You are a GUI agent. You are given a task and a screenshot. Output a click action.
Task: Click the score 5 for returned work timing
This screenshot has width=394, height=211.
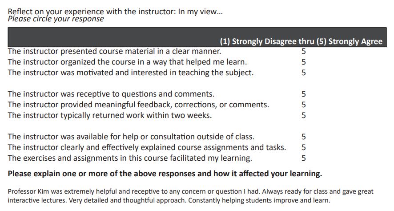(304, 115)
